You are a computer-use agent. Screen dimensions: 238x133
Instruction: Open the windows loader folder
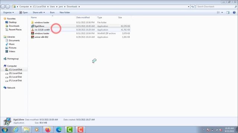[42, 23]
